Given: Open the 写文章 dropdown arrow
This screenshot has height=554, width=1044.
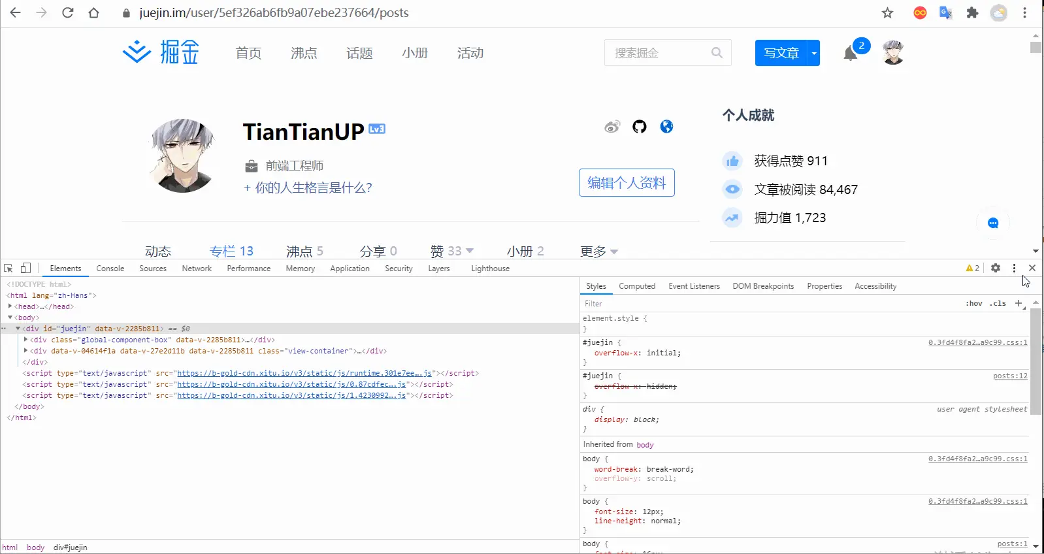Looking at the screenshot, I should [x=813, y=53].
